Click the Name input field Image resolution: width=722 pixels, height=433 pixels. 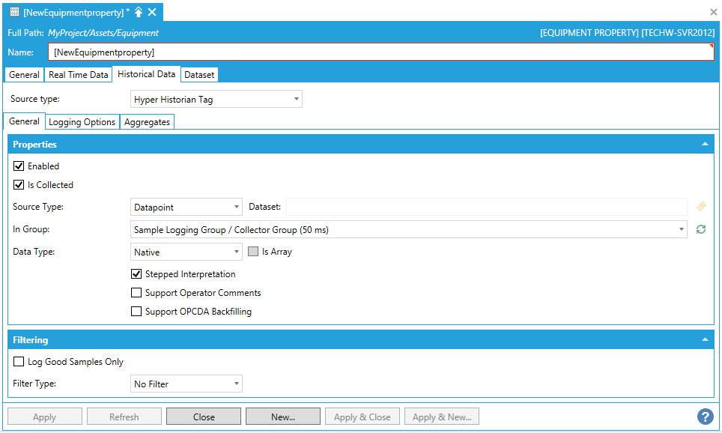380,52
